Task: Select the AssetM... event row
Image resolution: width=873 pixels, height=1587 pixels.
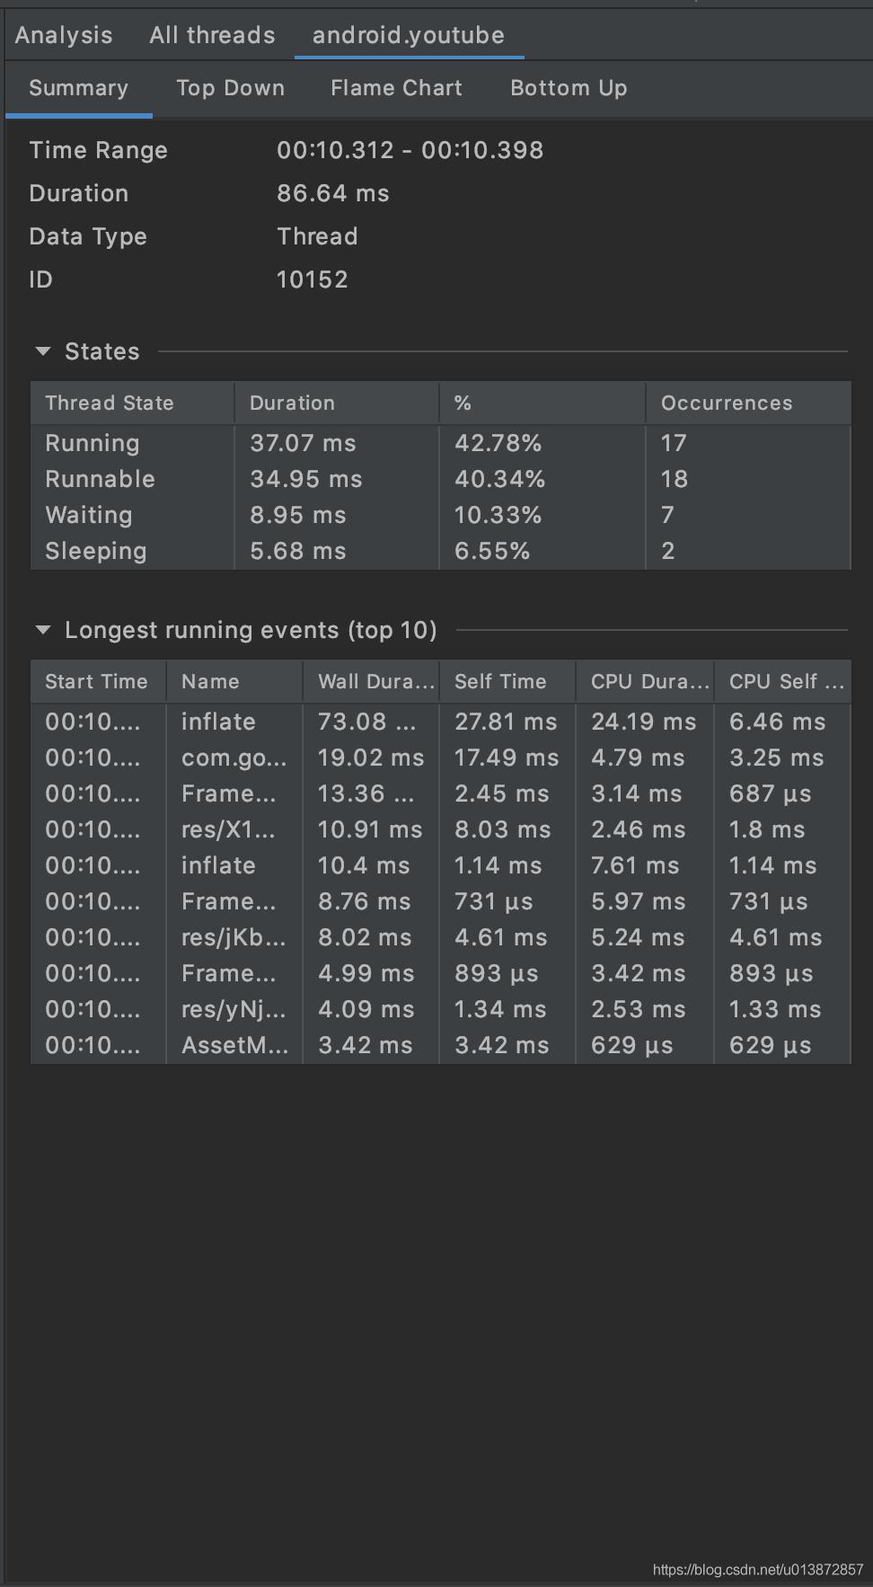Action: click(x=234, y=1045)
